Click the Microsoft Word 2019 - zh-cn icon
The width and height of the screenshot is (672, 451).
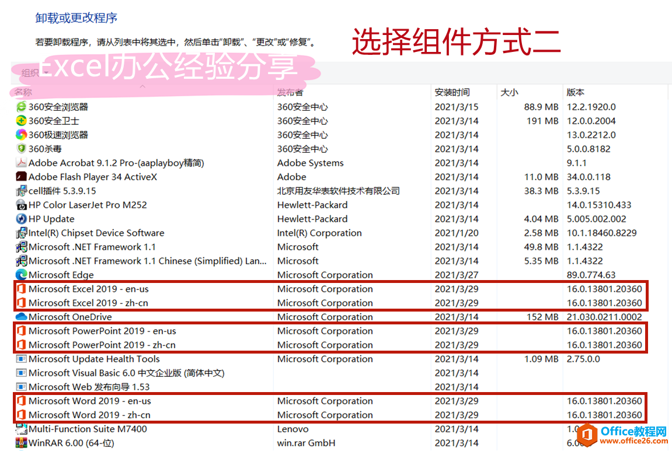click(21, 415)
